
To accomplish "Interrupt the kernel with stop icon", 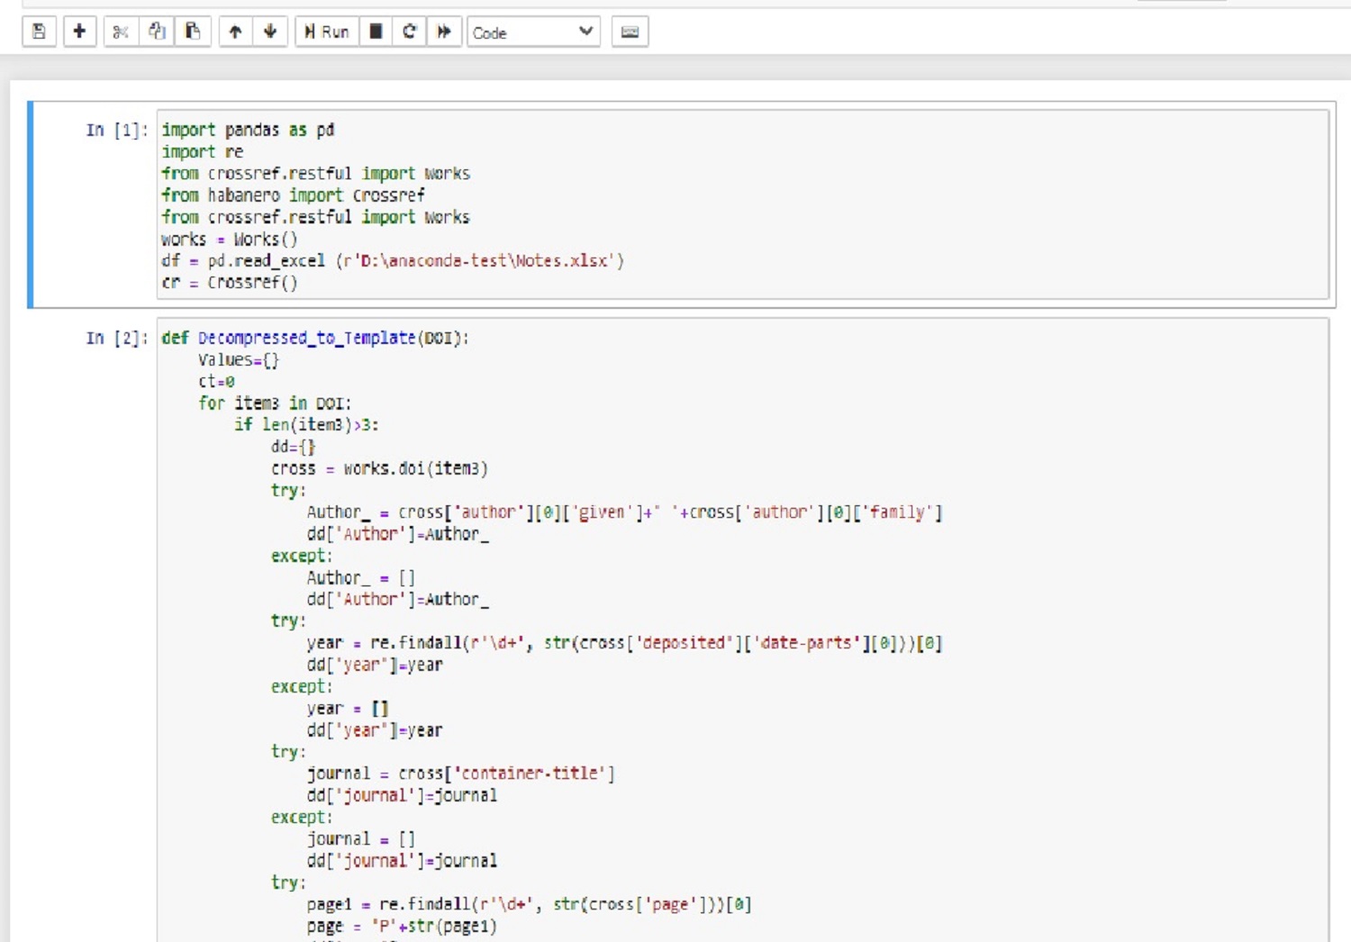I will tap(376, 32).
